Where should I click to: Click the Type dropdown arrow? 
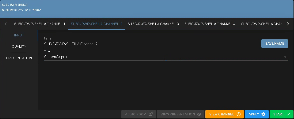point(285,57)
